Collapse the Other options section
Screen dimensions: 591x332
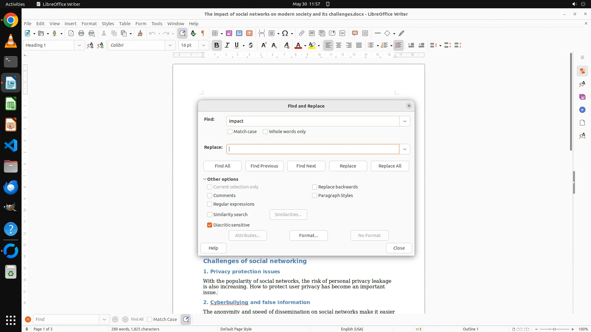pyautogui.click(x=205, y=179)
